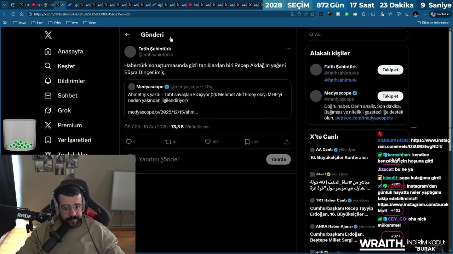Open the @fatihsahinturks handle under the post author
Screen dimensions: 453x254
[x=156, y=55]
